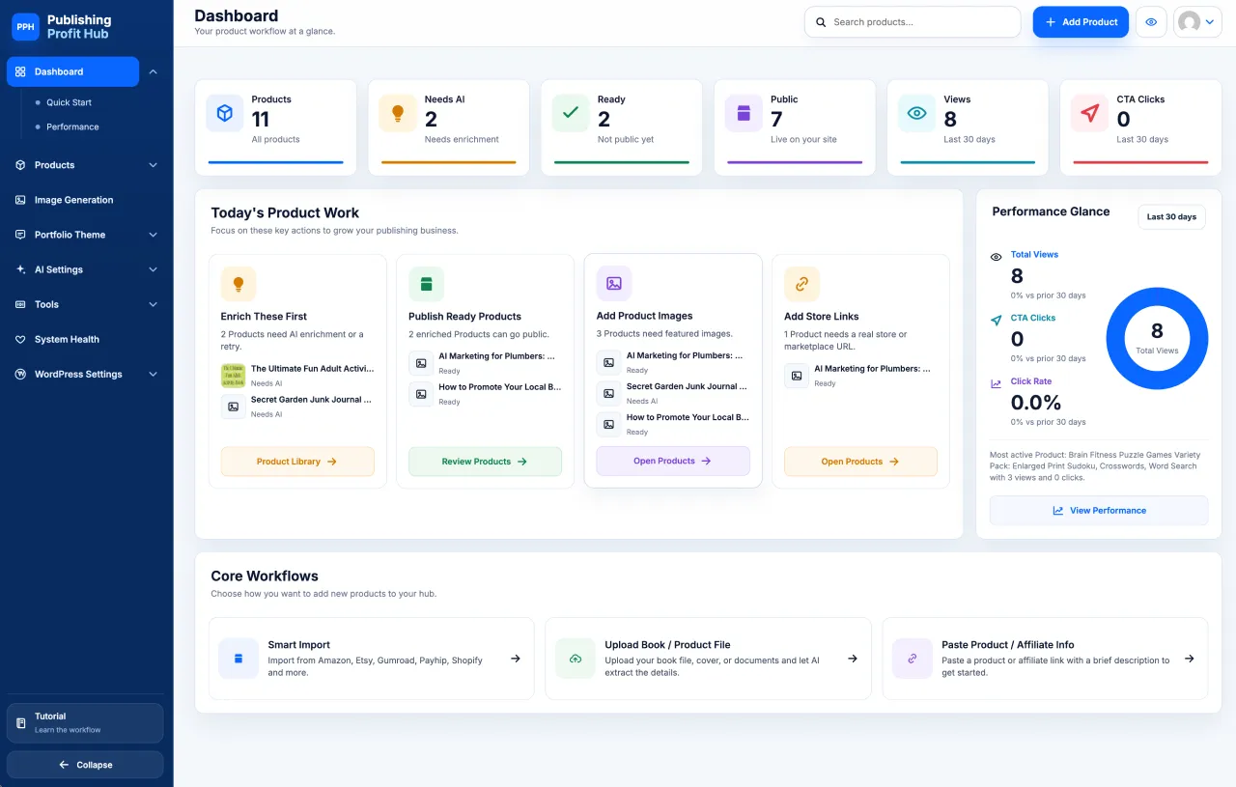Expand the Products sidebar chevron
1236x787 pixels.
(153, 165)
